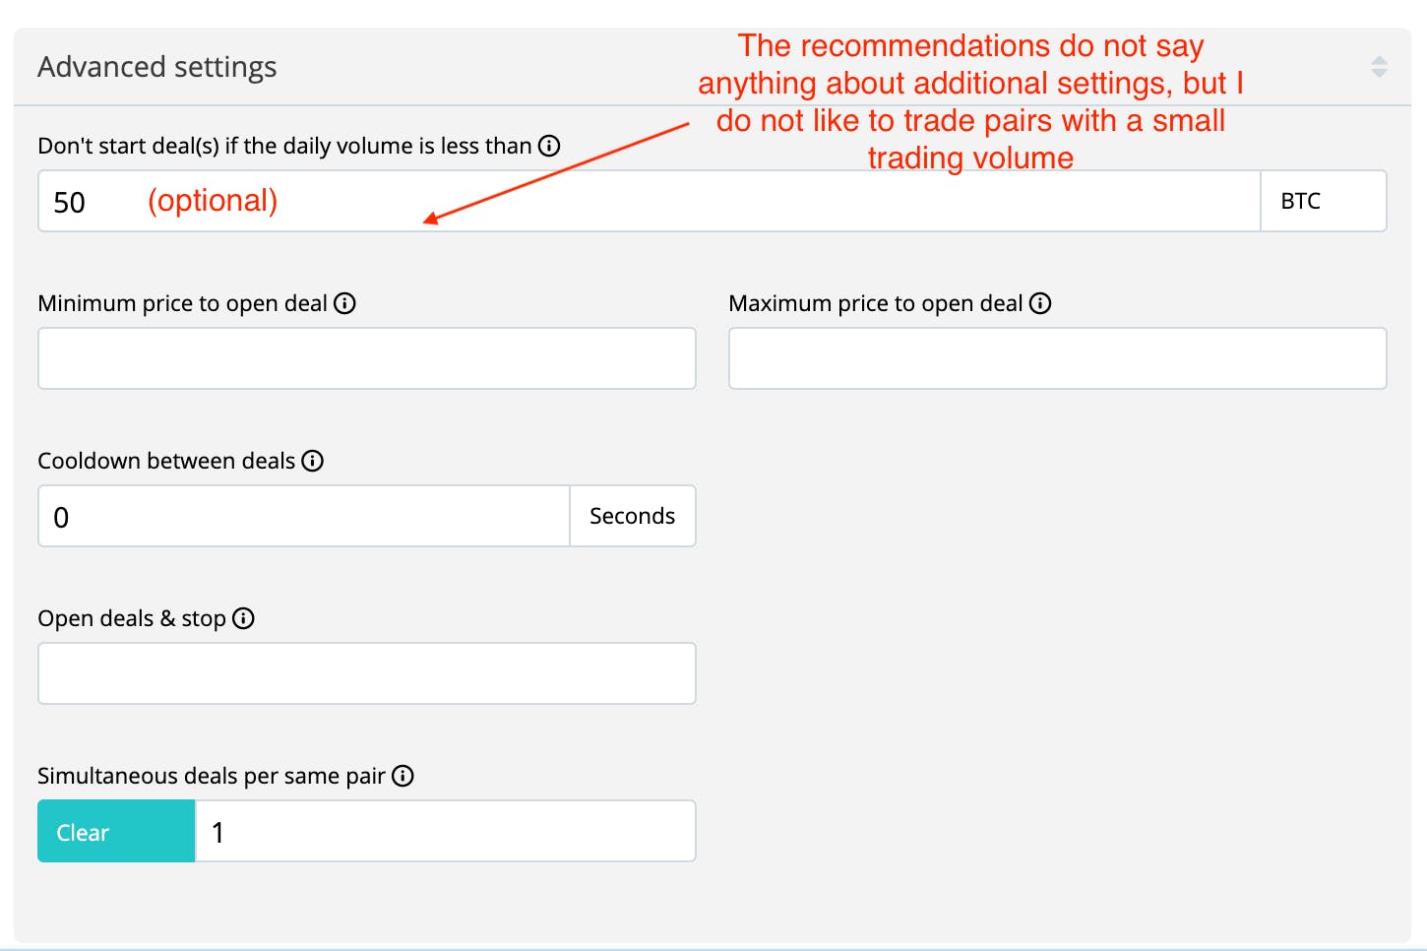Collapse Advanced settings using the arrows icon
The width and height of the screenshot is (1427, 951).
click(x=1379, y=67)
